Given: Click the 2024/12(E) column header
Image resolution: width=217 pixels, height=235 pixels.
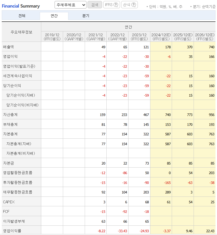Looking at the screenshot, I should pyautogui.click(x=161, y=37).
